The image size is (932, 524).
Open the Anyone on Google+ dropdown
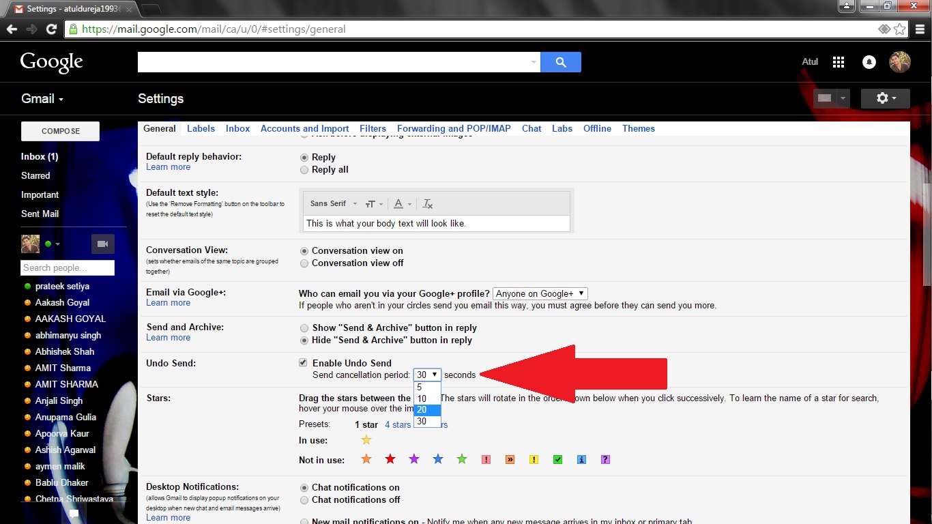click(x=540, y=293)
